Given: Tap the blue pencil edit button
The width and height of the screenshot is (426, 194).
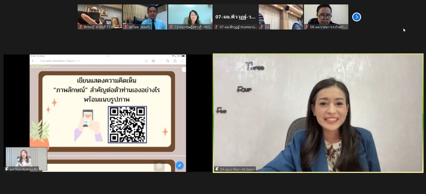Looking at the screenshot, I should tap(179, 165).
